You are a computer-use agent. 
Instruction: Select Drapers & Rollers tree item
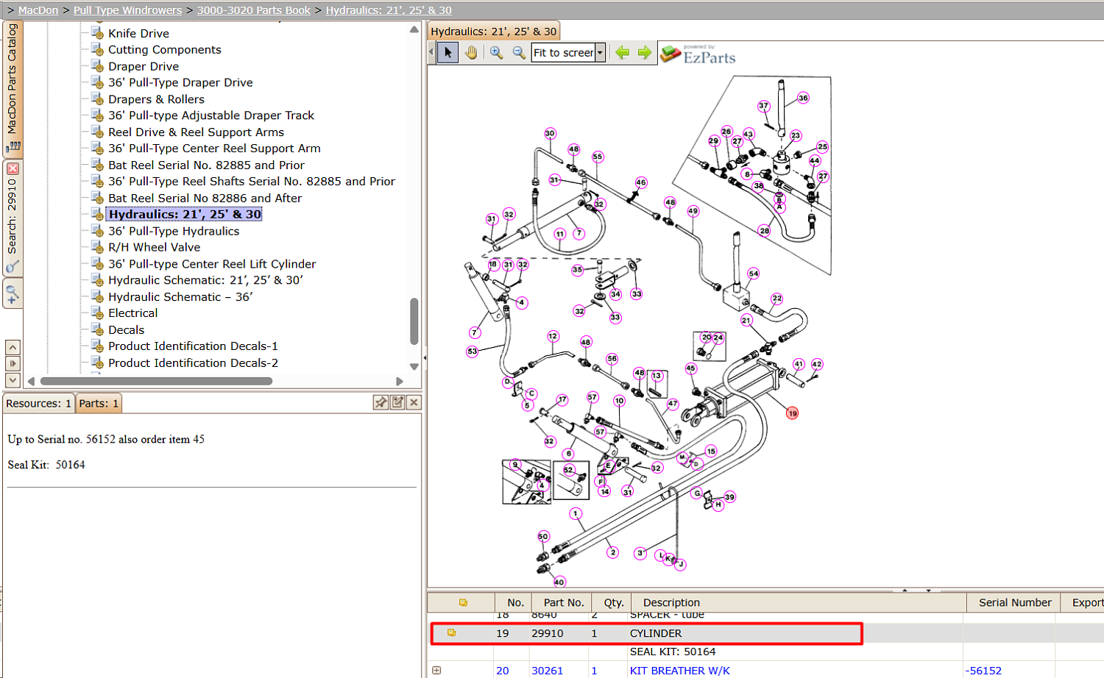156,99
